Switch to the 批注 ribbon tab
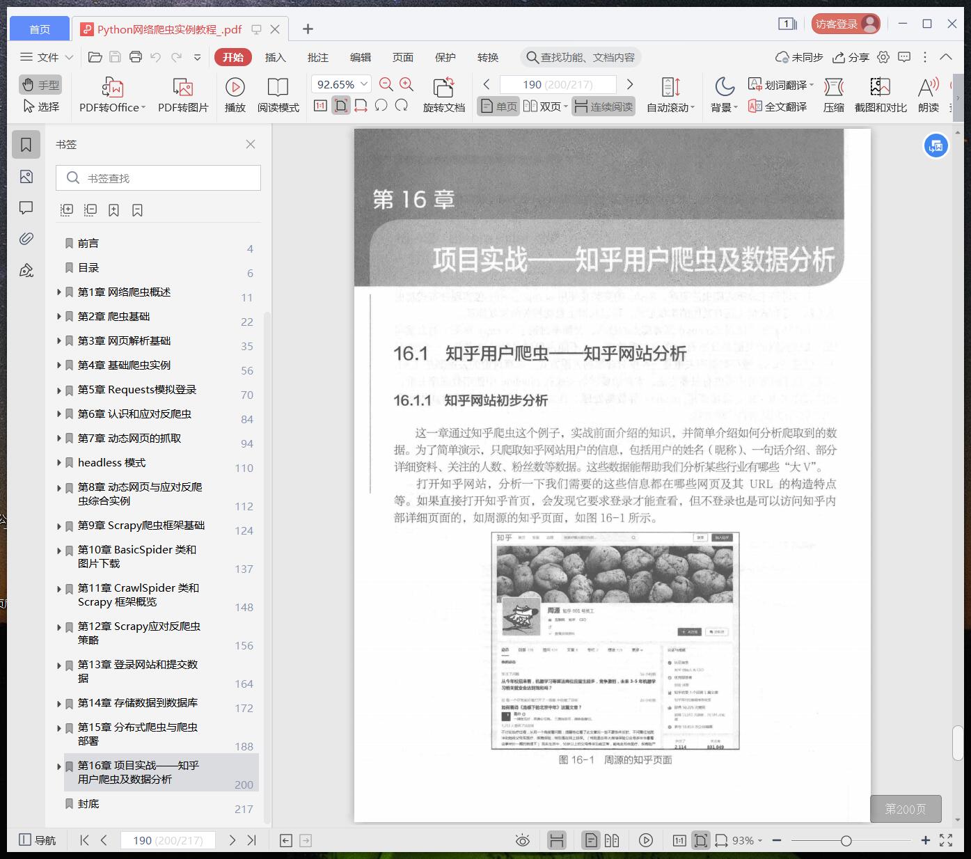 [318, 57]
